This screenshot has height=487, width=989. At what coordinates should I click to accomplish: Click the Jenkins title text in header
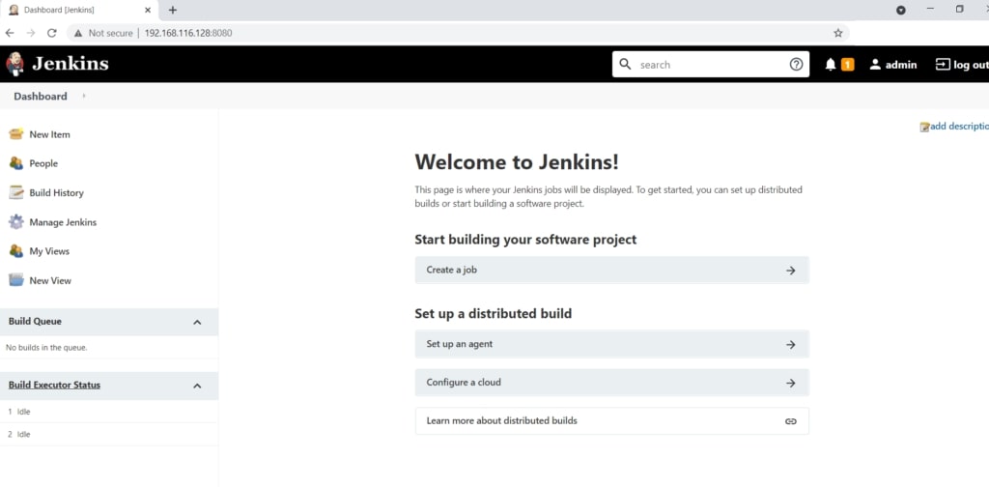tap(70, 64)
